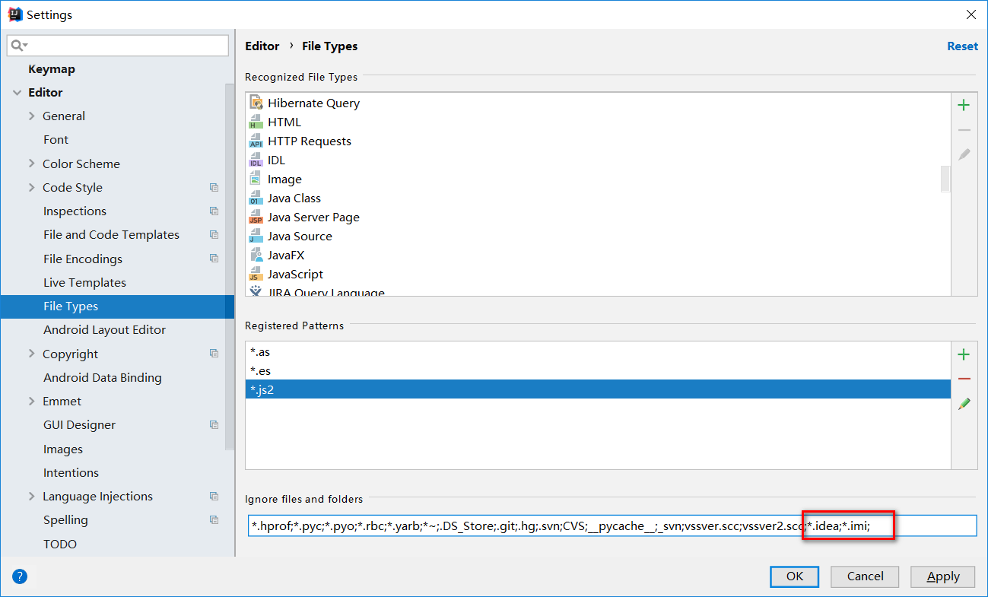Expand the General settings node
Viewport: 988px width, 597px height.
tap(31, 116)
